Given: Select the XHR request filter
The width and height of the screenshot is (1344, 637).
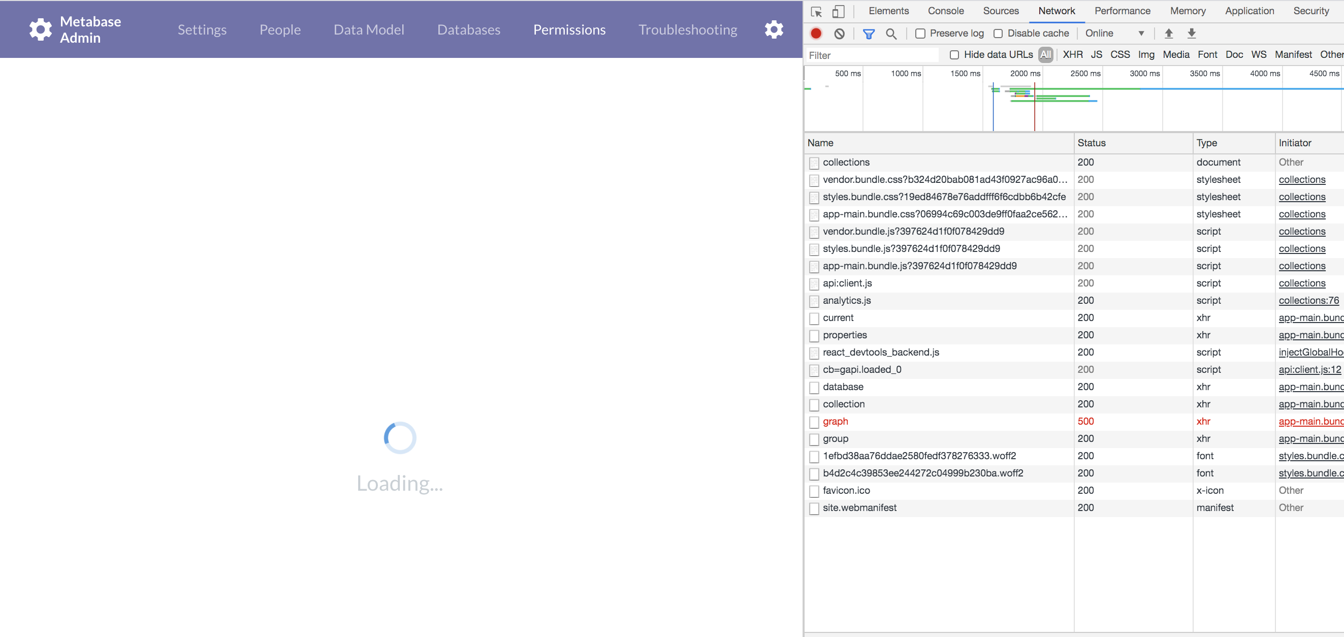Looking at the screenshot, I should coord(1073,54).
